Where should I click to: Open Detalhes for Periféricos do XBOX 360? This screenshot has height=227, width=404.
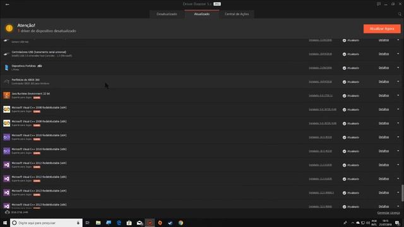click(x=384, y=81)
